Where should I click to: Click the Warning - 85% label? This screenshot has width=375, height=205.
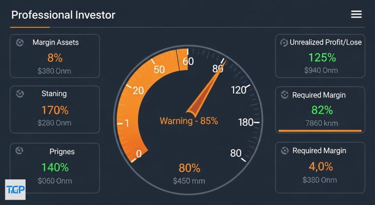[189, 121]
